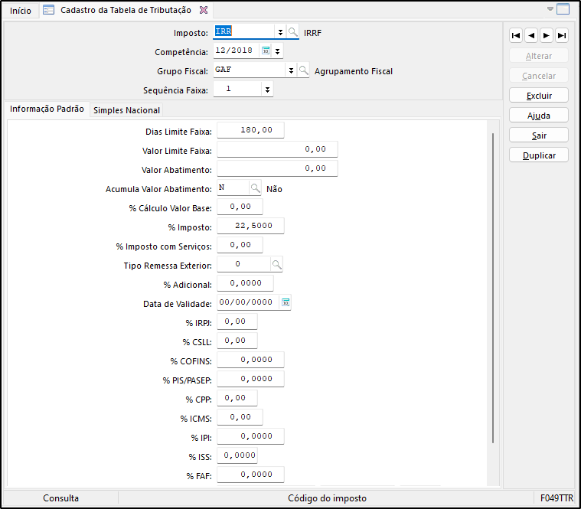This screenshot has width=581, height=509.
Task: Expand the Imposto dropdown arrow
Action: pyautogui.click(x=280, y=32)
